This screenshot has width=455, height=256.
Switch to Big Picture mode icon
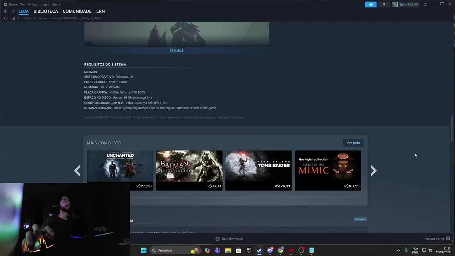(x=425, y=4)
